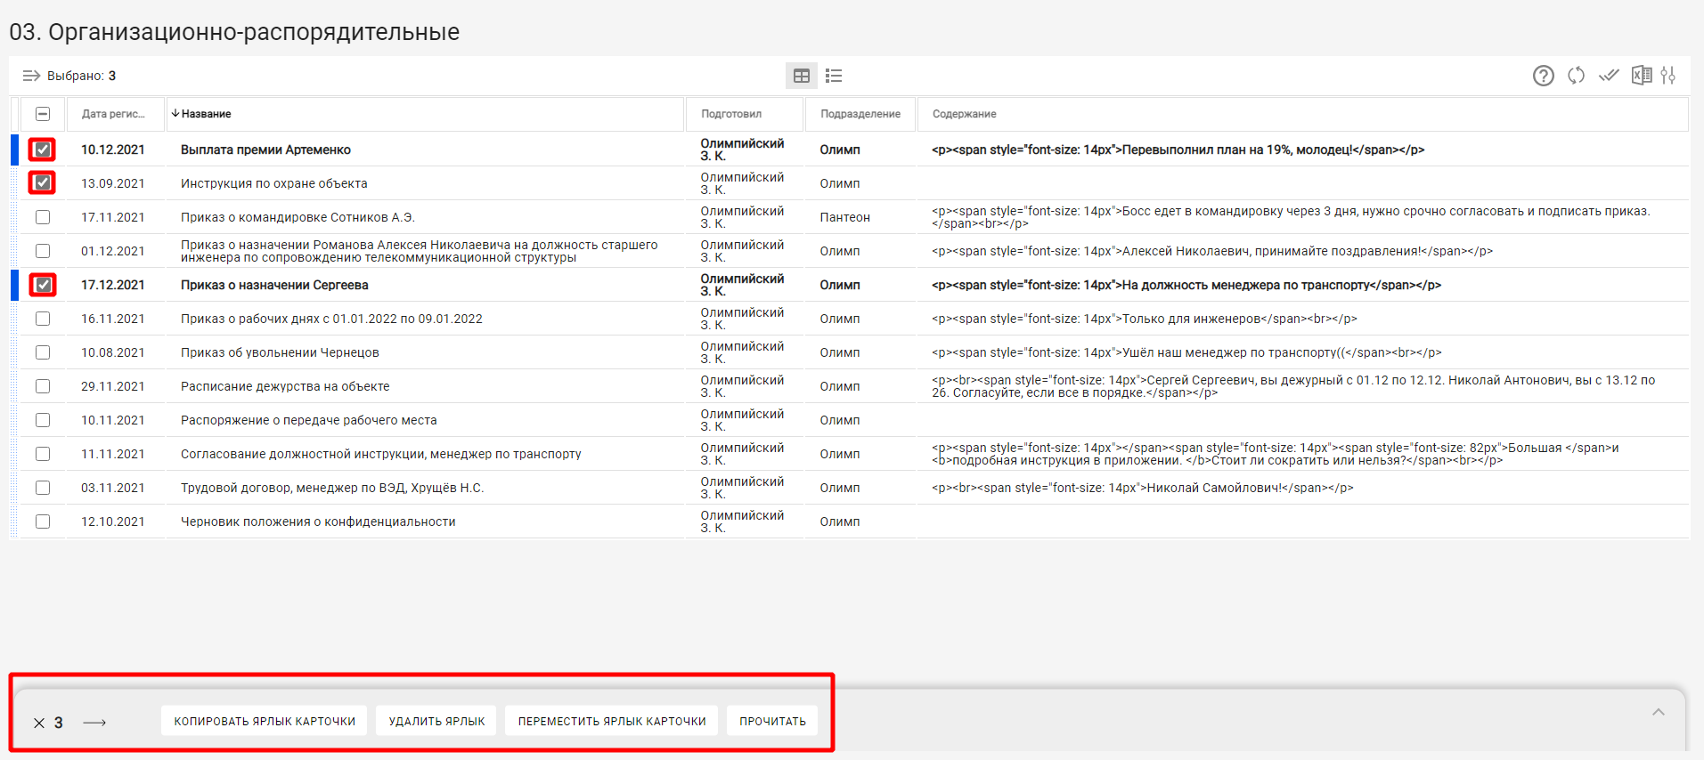Check Приказ о назначении Романова checkbox
Image resolution: width=1704 pixels, height=760 pixels.
click(x=43, y=251)
